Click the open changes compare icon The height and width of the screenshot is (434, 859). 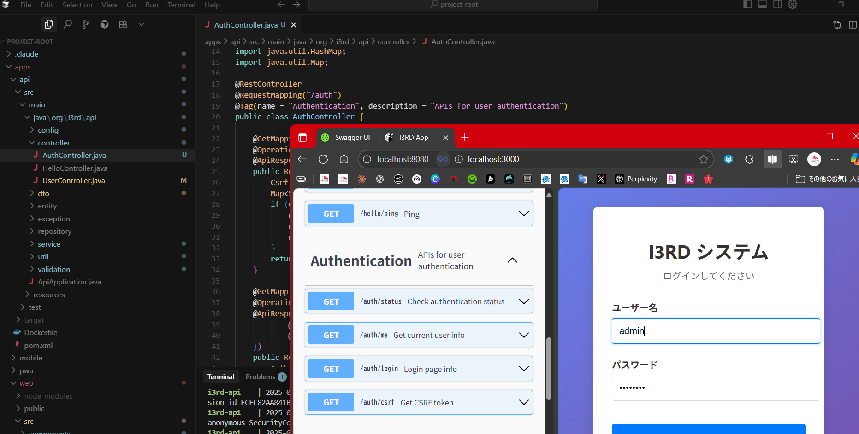click(837, 25)
